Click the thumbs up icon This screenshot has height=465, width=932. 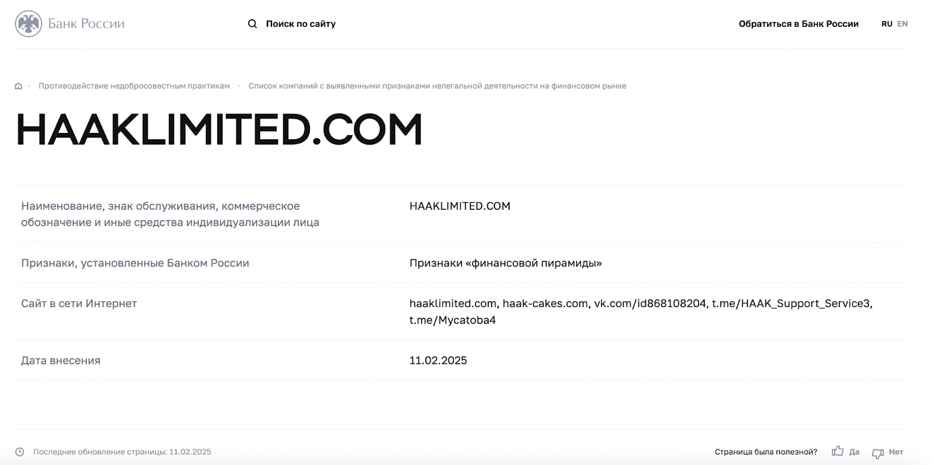(838, 451)
